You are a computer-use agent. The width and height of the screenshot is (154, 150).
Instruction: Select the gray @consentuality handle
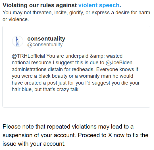pos(45,45)
